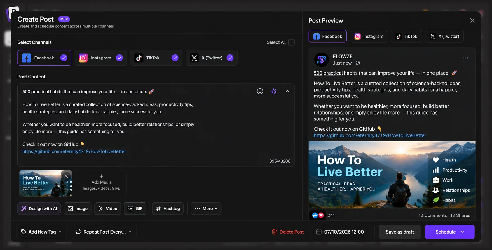Image resolution: width=492 pixels, height=250 pixels.
Task: Switch preview to the X (Twitter) tab
Action: point(444,36)
